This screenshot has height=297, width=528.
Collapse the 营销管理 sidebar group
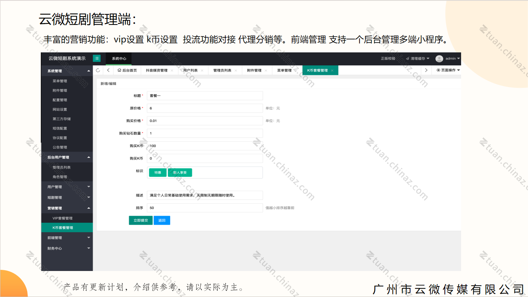(67, 208)
